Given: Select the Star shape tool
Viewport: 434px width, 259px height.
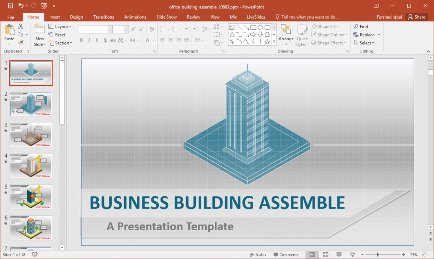Looking at the screenshot, I should click(267, 41).
